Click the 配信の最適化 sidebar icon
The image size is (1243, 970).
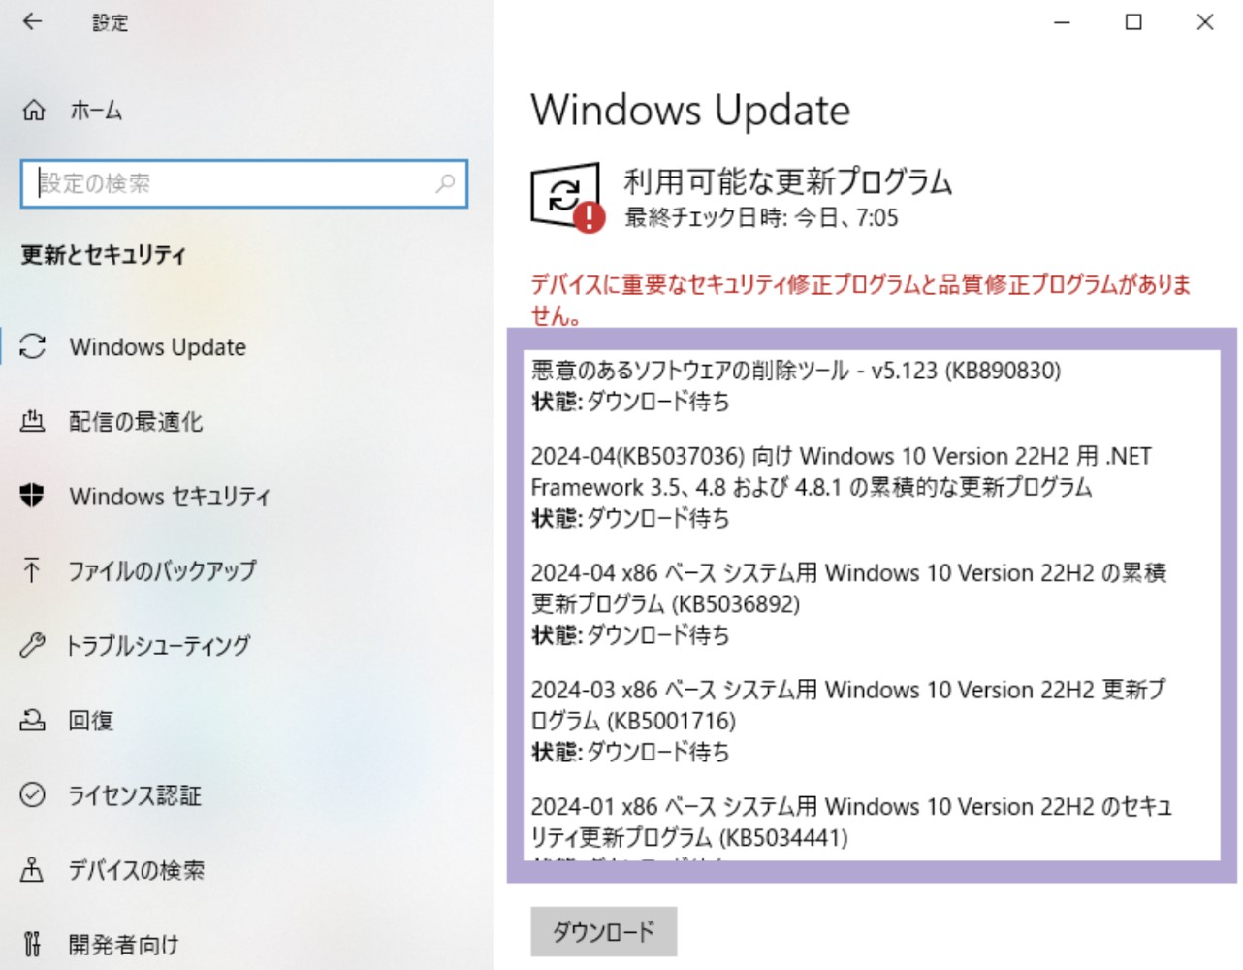[33, 421]
